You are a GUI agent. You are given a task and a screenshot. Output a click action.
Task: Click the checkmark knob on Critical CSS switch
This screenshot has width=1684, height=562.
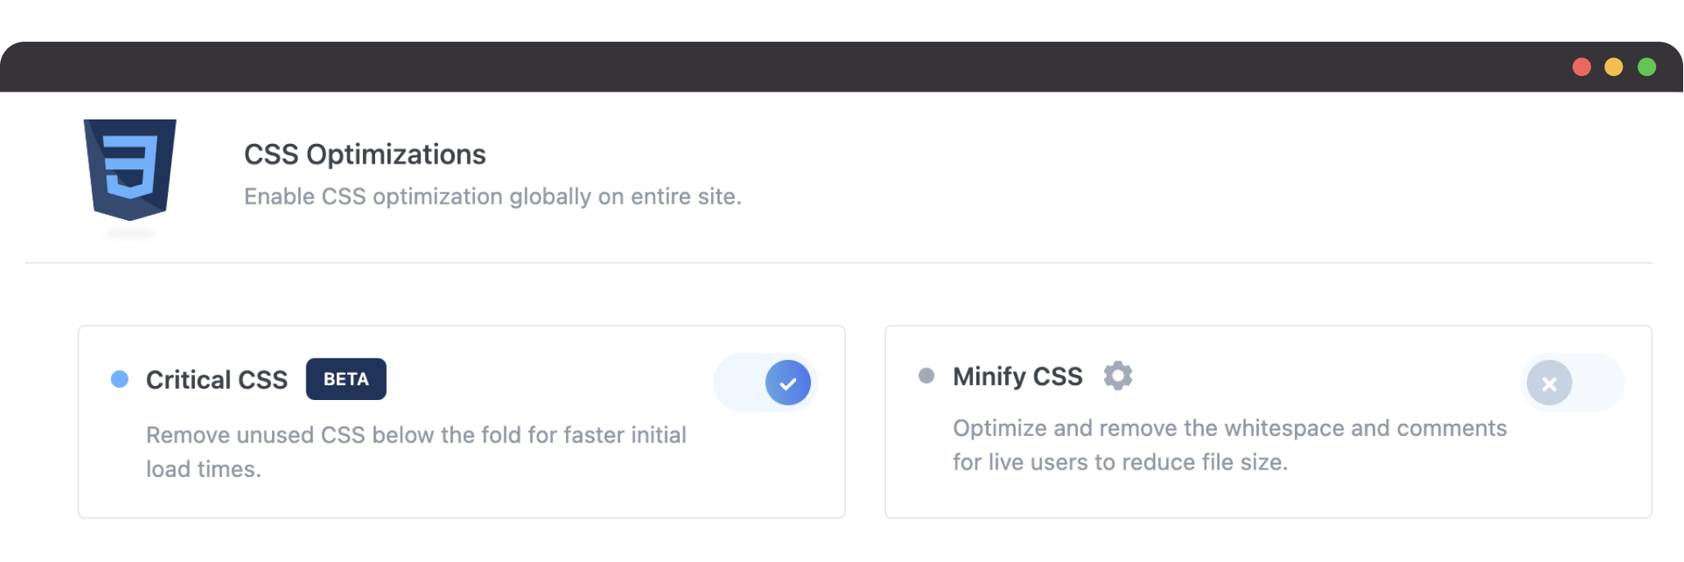pyautogui.click(x=788, y=383)
